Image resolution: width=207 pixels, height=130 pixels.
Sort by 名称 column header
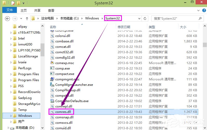click(53, 27)
